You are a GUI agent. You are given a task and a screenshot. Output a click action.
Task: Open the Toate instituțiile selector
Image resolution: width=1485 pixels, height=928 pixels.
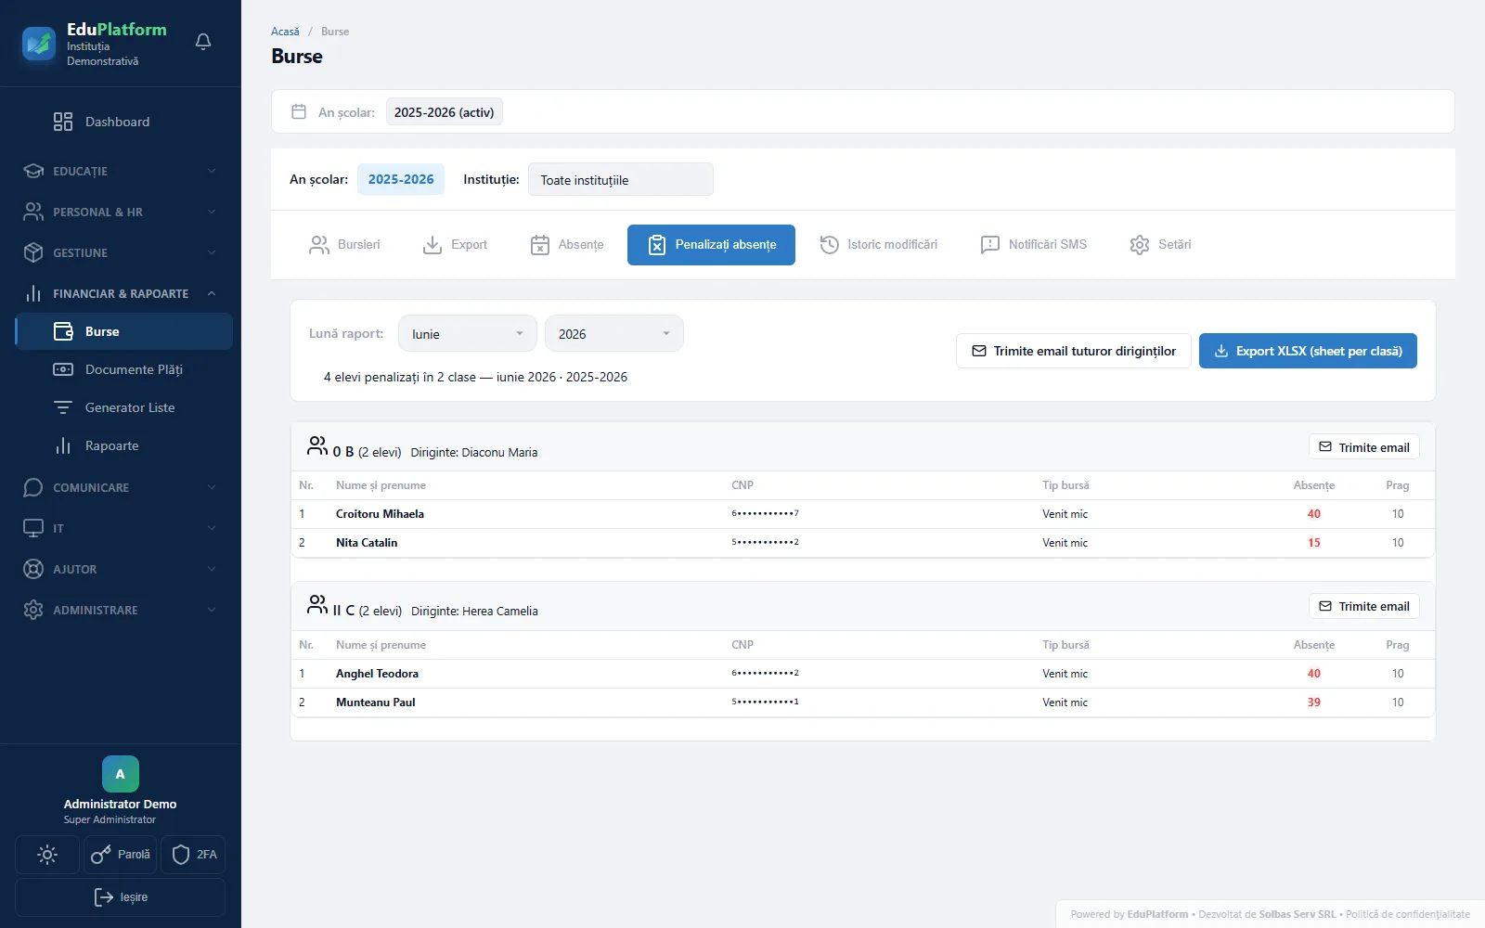(620, 179)
